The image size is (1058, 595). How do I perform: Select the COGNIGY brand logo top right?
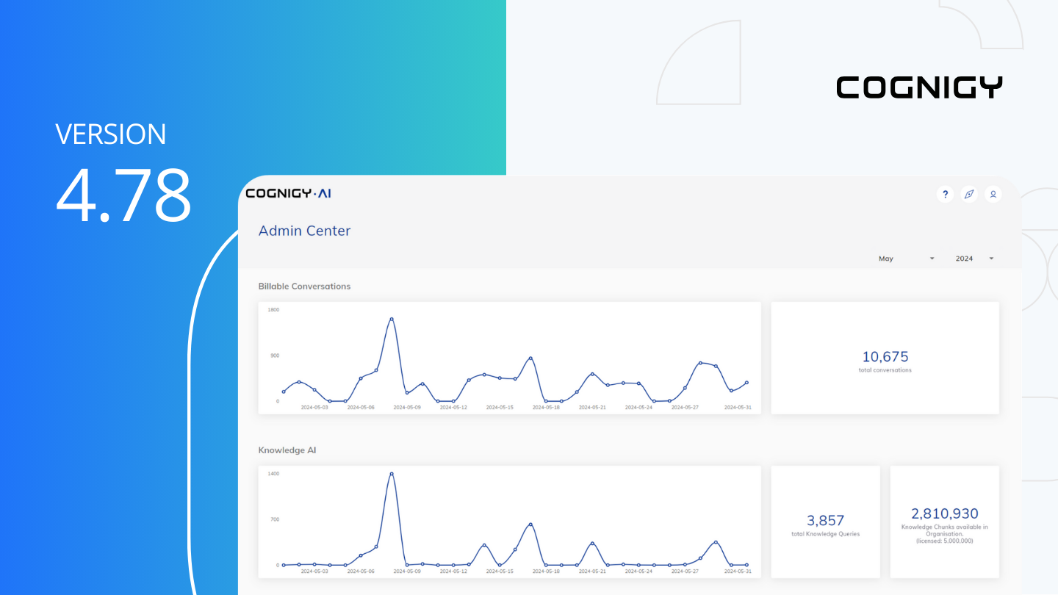[919, 87]
